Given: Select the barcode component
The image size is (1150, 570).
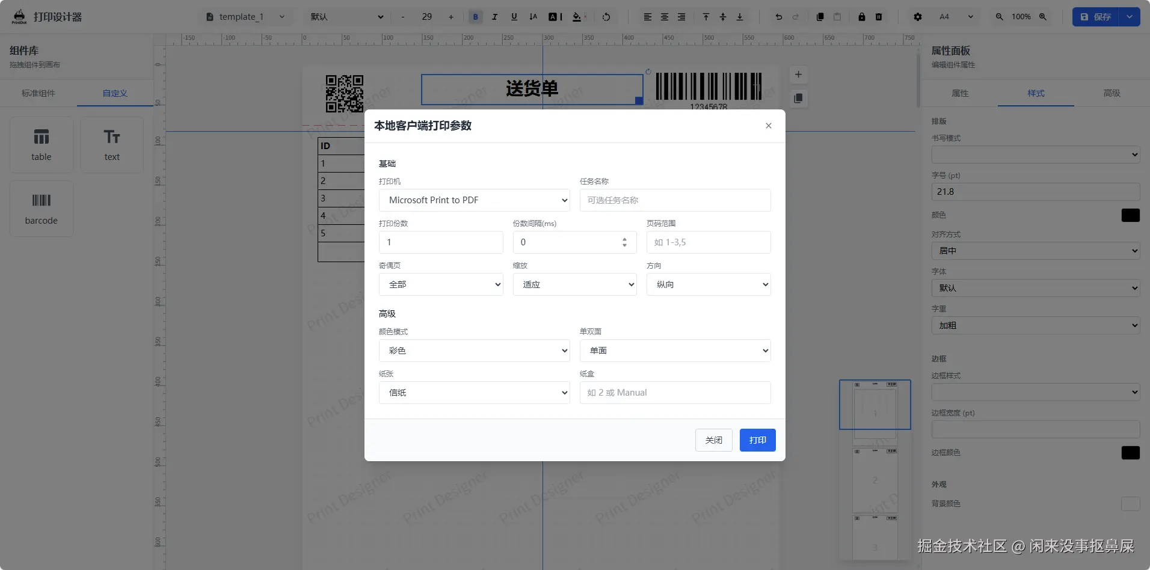Looking at the screenshot, I should pyautogui.click(x=42, y=209).
